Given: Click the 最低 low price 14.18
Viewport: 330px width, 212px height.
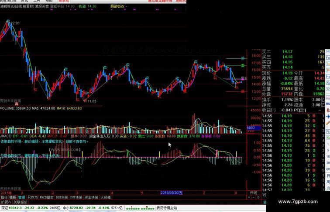Looking at the screenshot, I should tap(319, 84).
